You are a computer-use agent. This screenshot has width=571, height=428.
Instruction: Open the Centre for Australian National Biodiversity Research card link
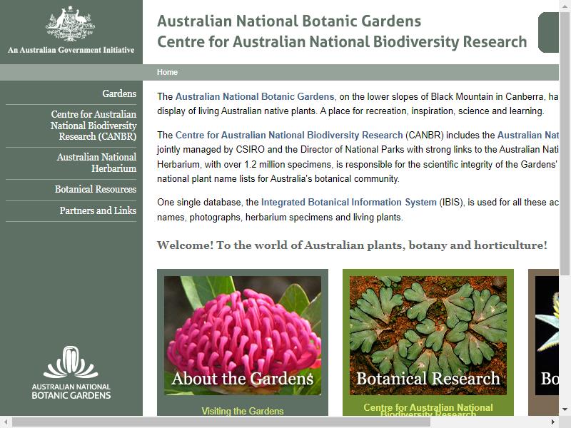pyautogui.click(x=428, y=410)
